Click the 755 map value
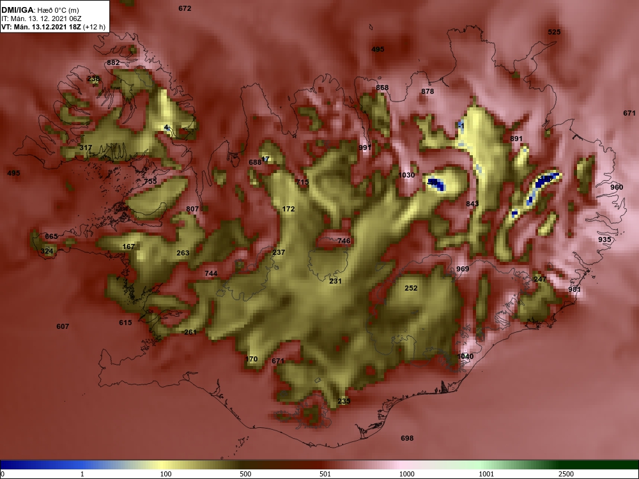639x479 pixels. coord(150,181)
